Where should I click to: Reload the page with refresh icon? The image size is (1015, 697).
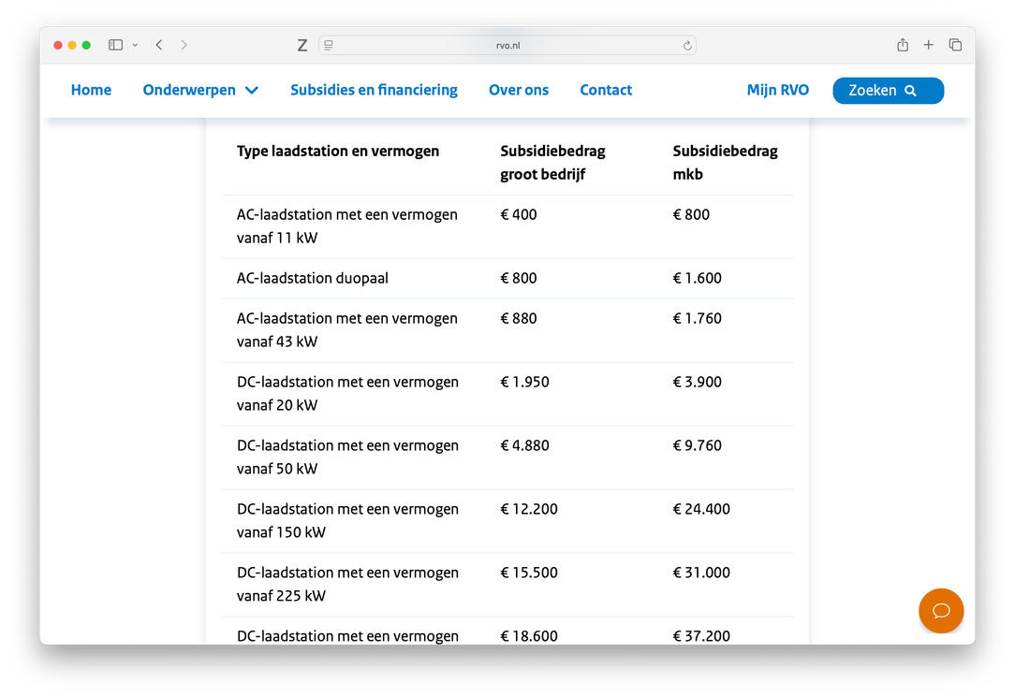click(x=686, y=45)
